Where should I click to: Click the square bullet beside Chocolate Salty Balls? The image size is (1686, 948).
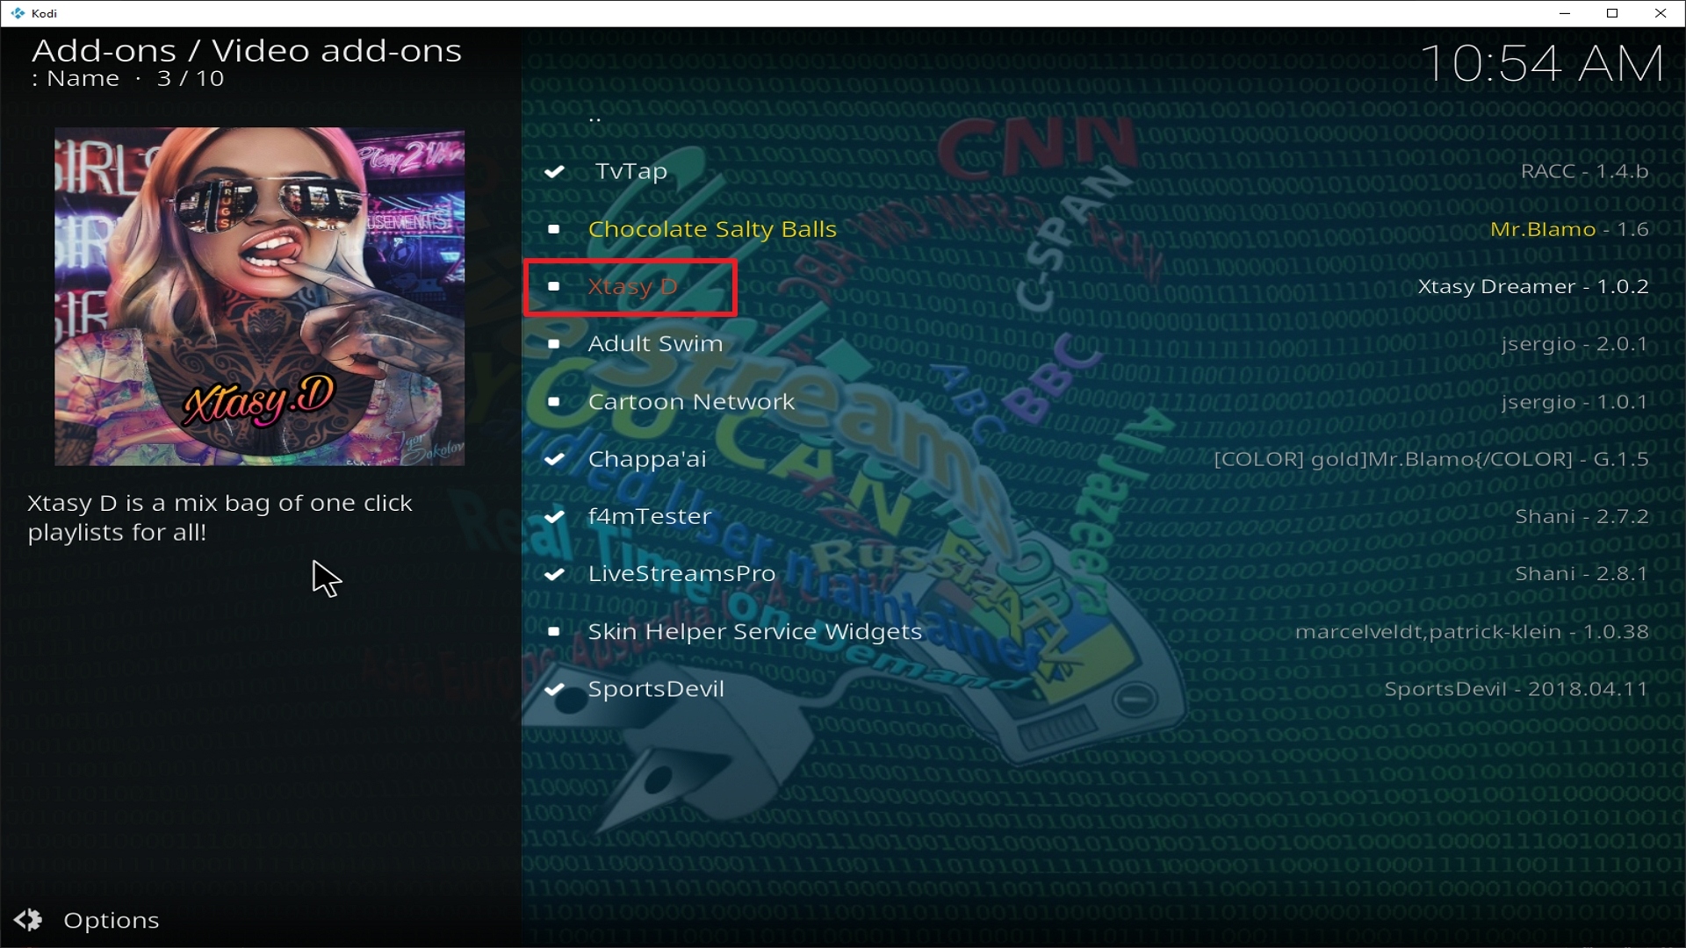coord(554,229)
